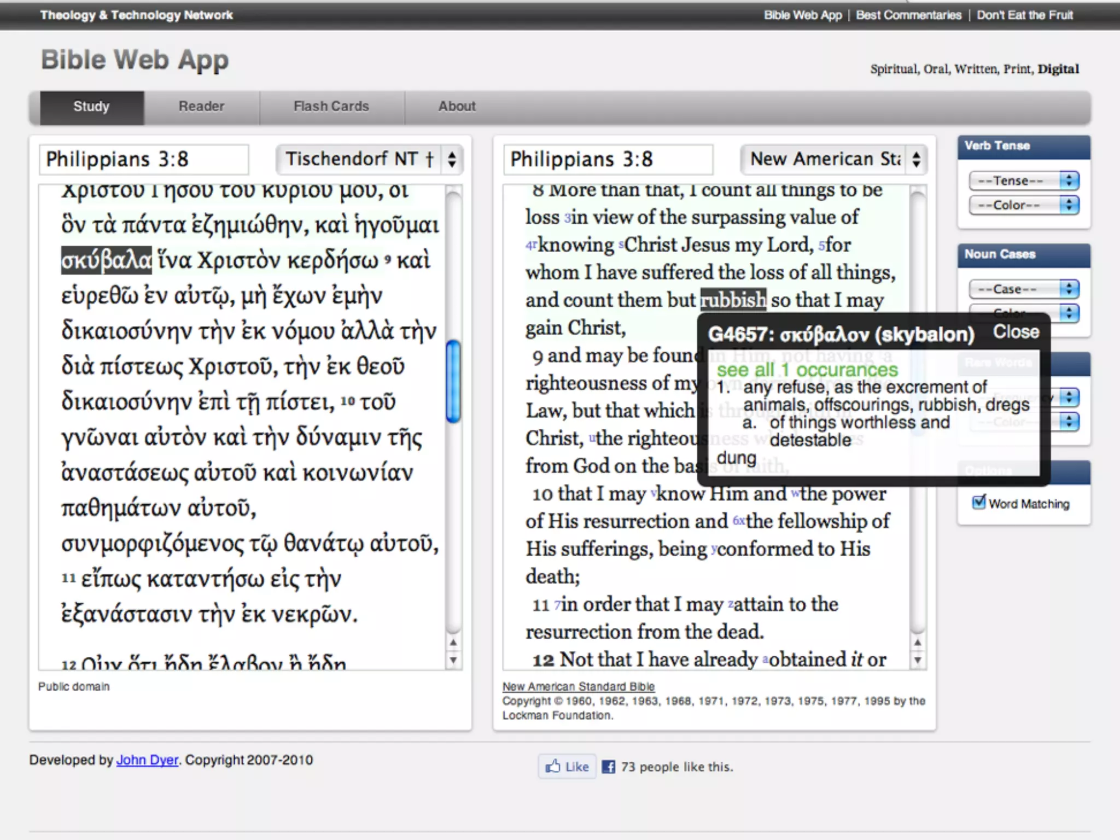Click Theology & Technology Network title
Viewport: 1120px width, 840px height.
click(x=136, y=15)
